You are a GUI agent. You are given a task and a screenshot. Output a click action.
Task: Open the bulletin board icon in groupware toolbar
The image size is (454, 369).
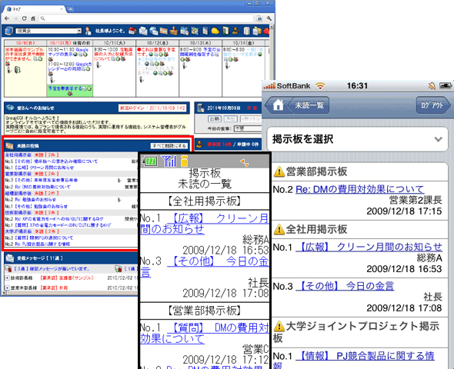pyautogui.click(x=164, y=31)
